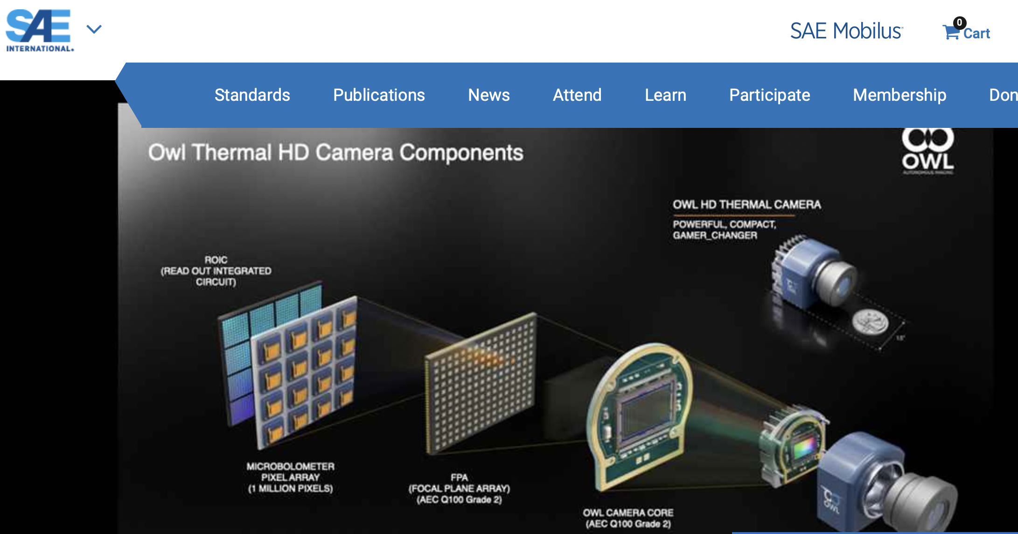Open the Publications navigation menu
The image size is (1018, 534).
click(x=378, y=95)
